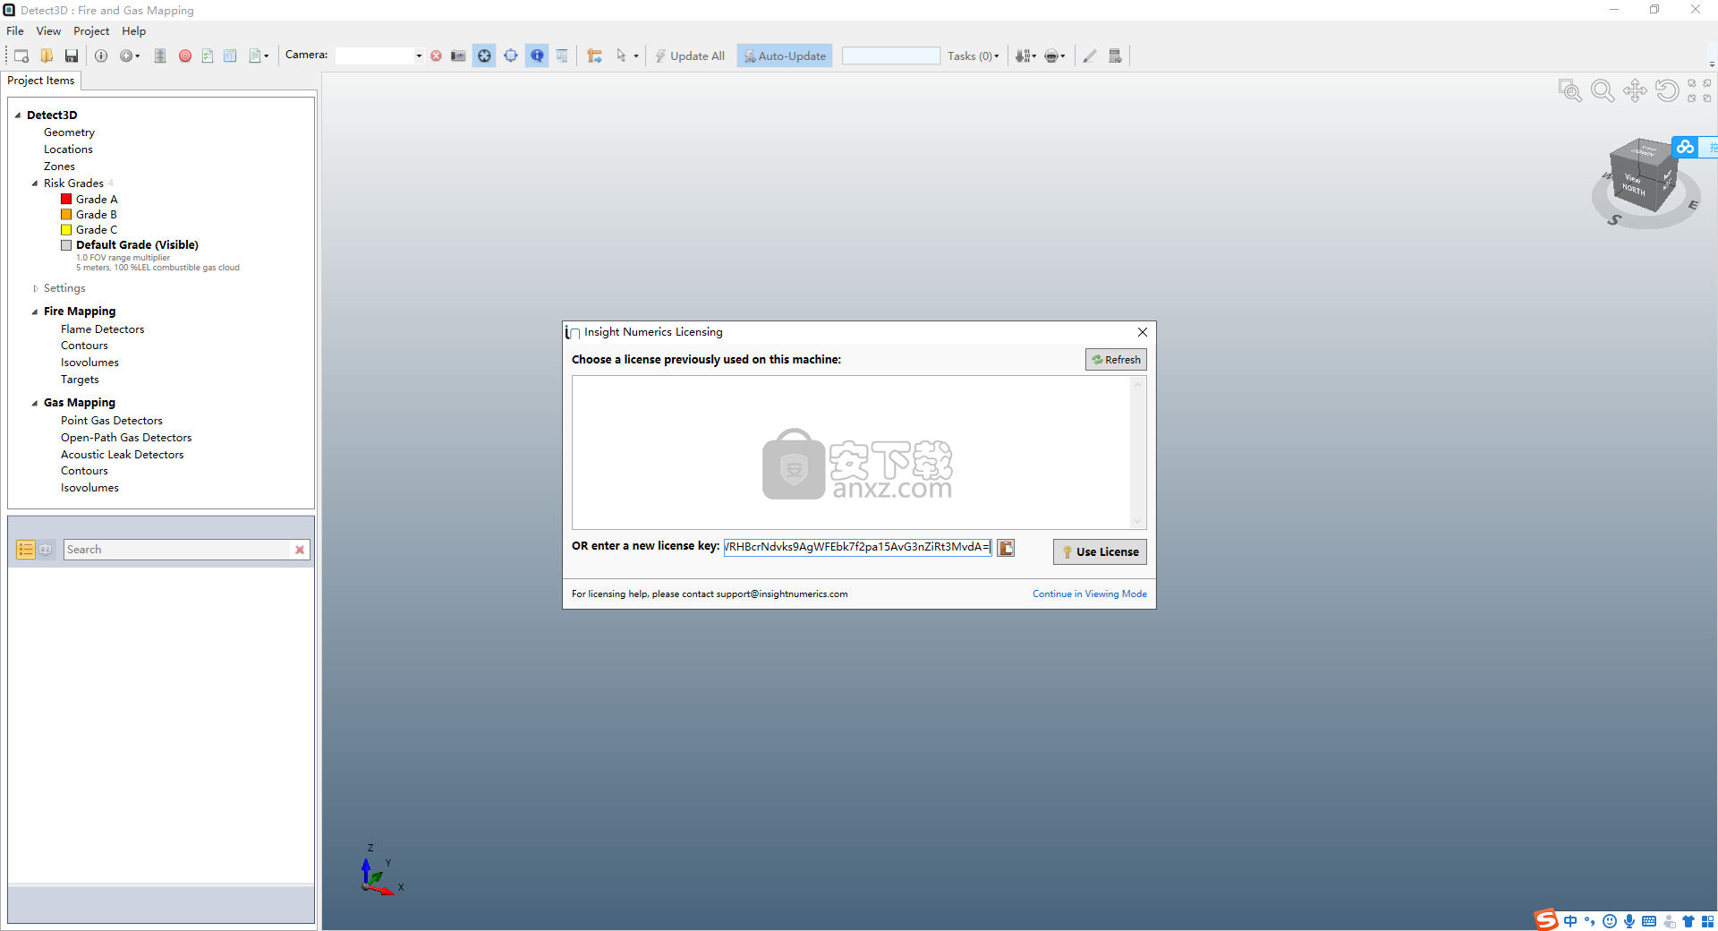Screen dimensions: 1718x931
Task: Open the Help menu
Action: pyautogui.click(x=133, y=30)
